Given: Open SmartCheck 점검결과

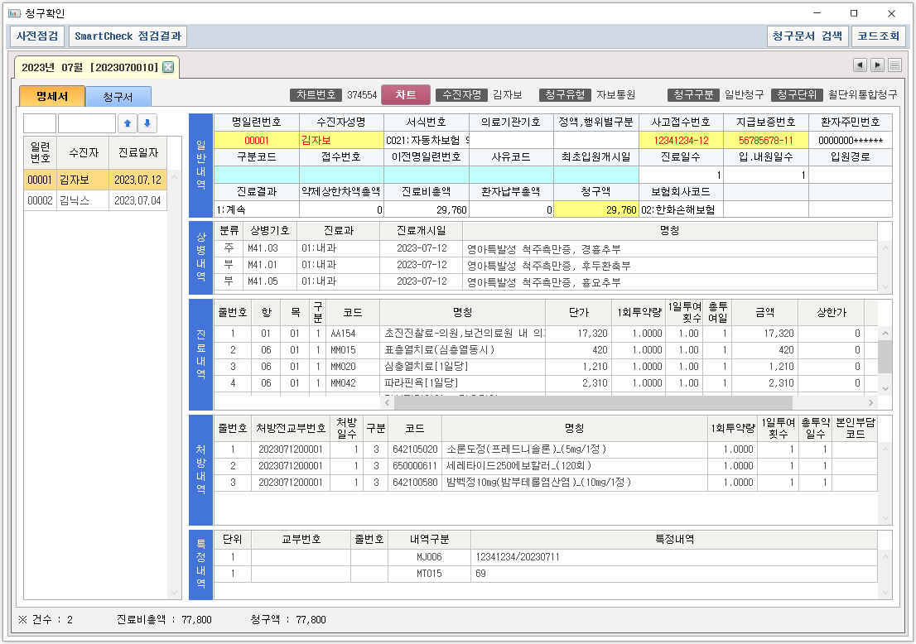Looking at the screenshot, I should tap(128, 36).
